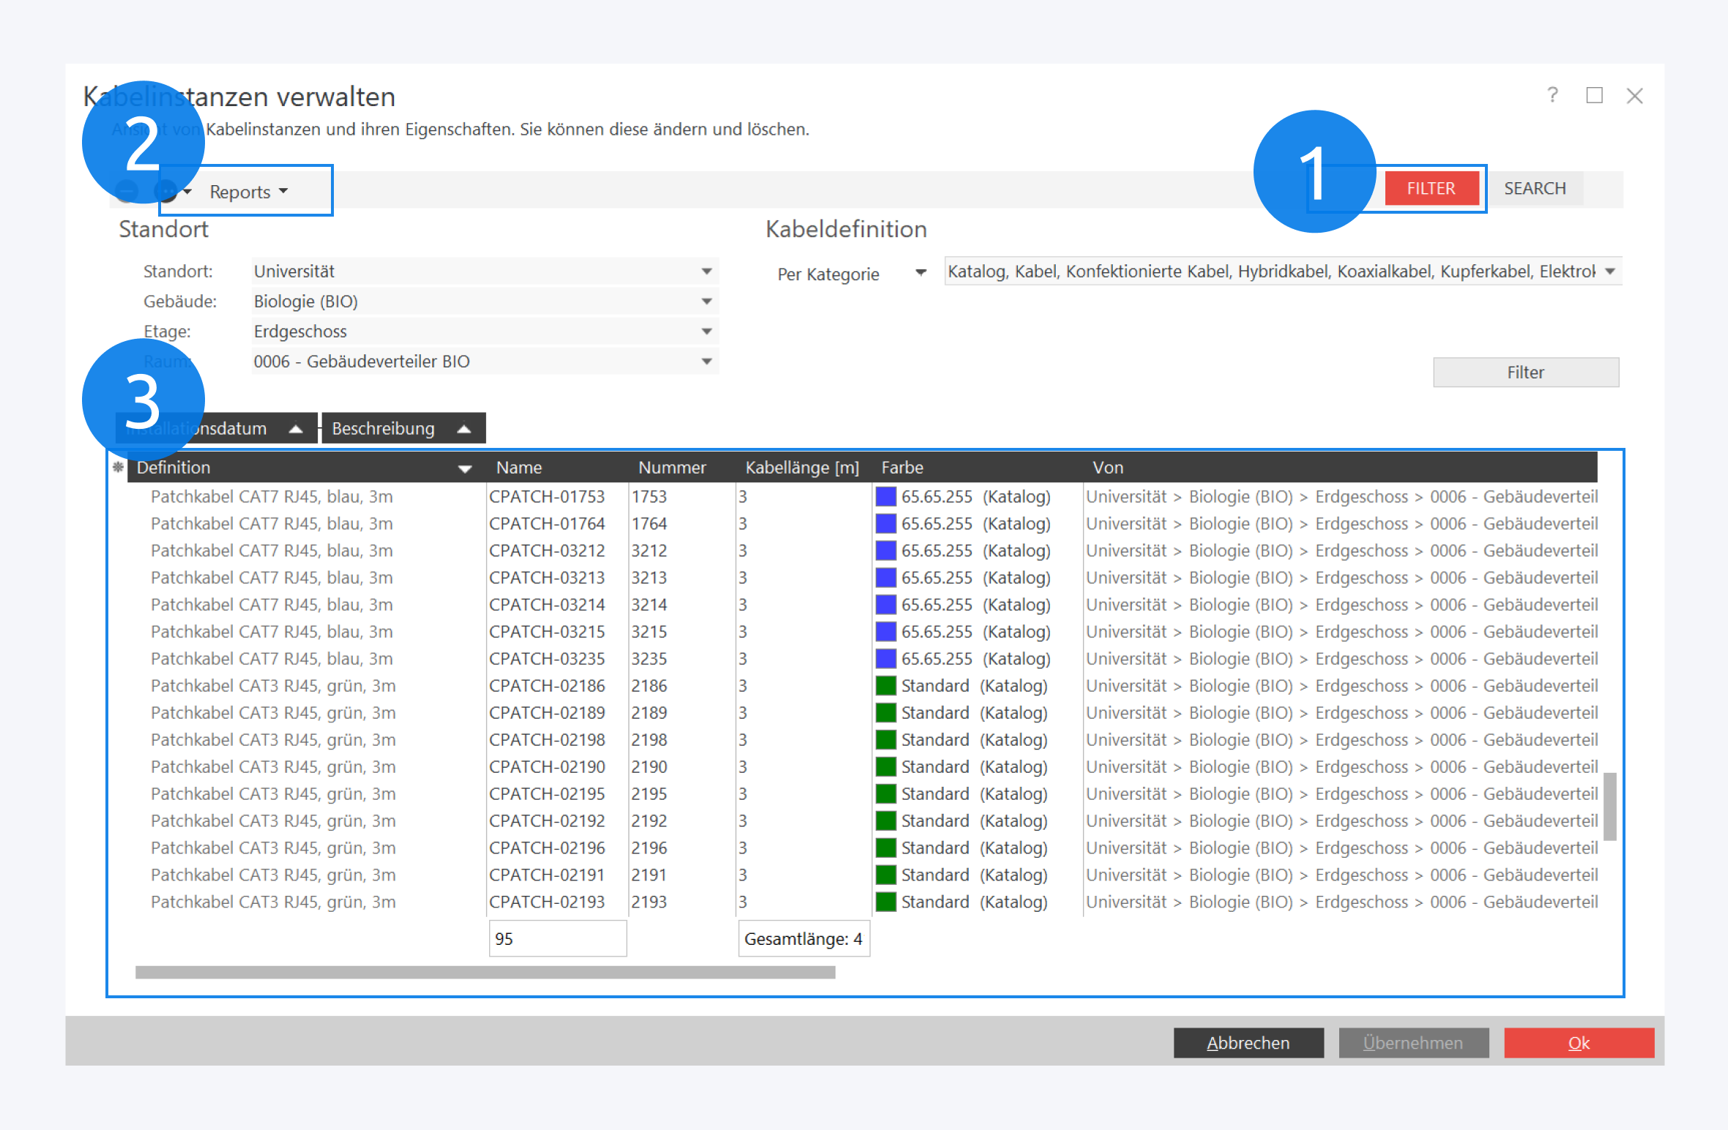Click the help question mark icon
This screenshot has width=1728, height=1130.
[1552, 95]
